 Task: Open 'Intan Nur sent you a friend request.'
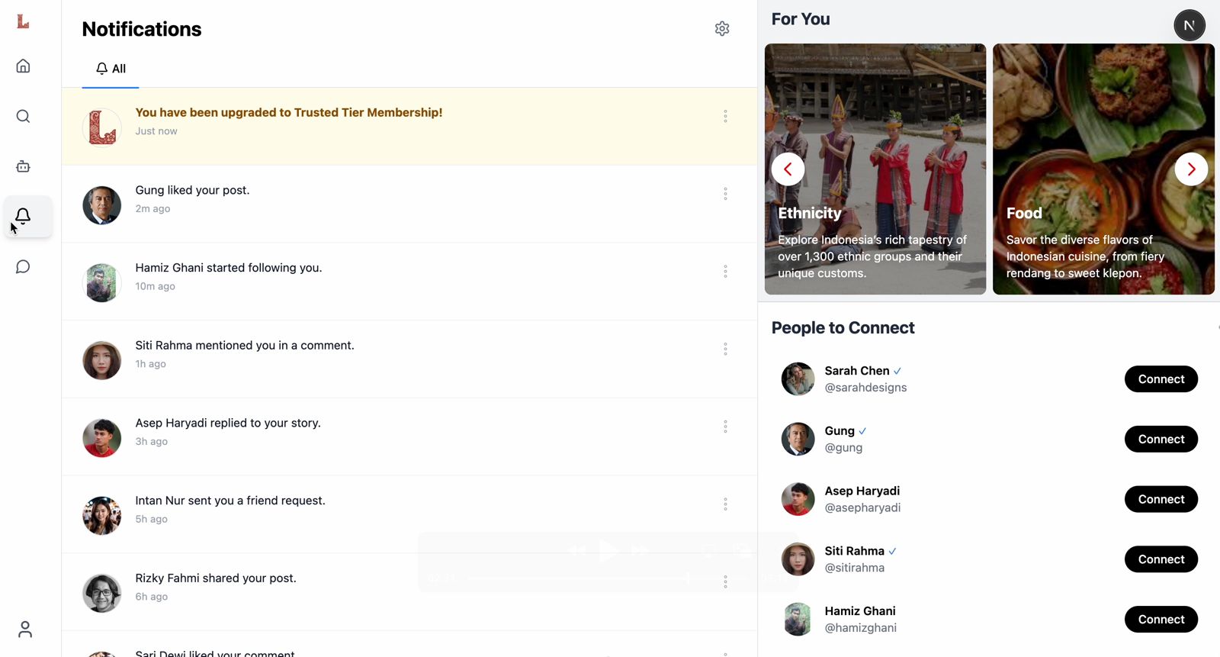(409, 515)
